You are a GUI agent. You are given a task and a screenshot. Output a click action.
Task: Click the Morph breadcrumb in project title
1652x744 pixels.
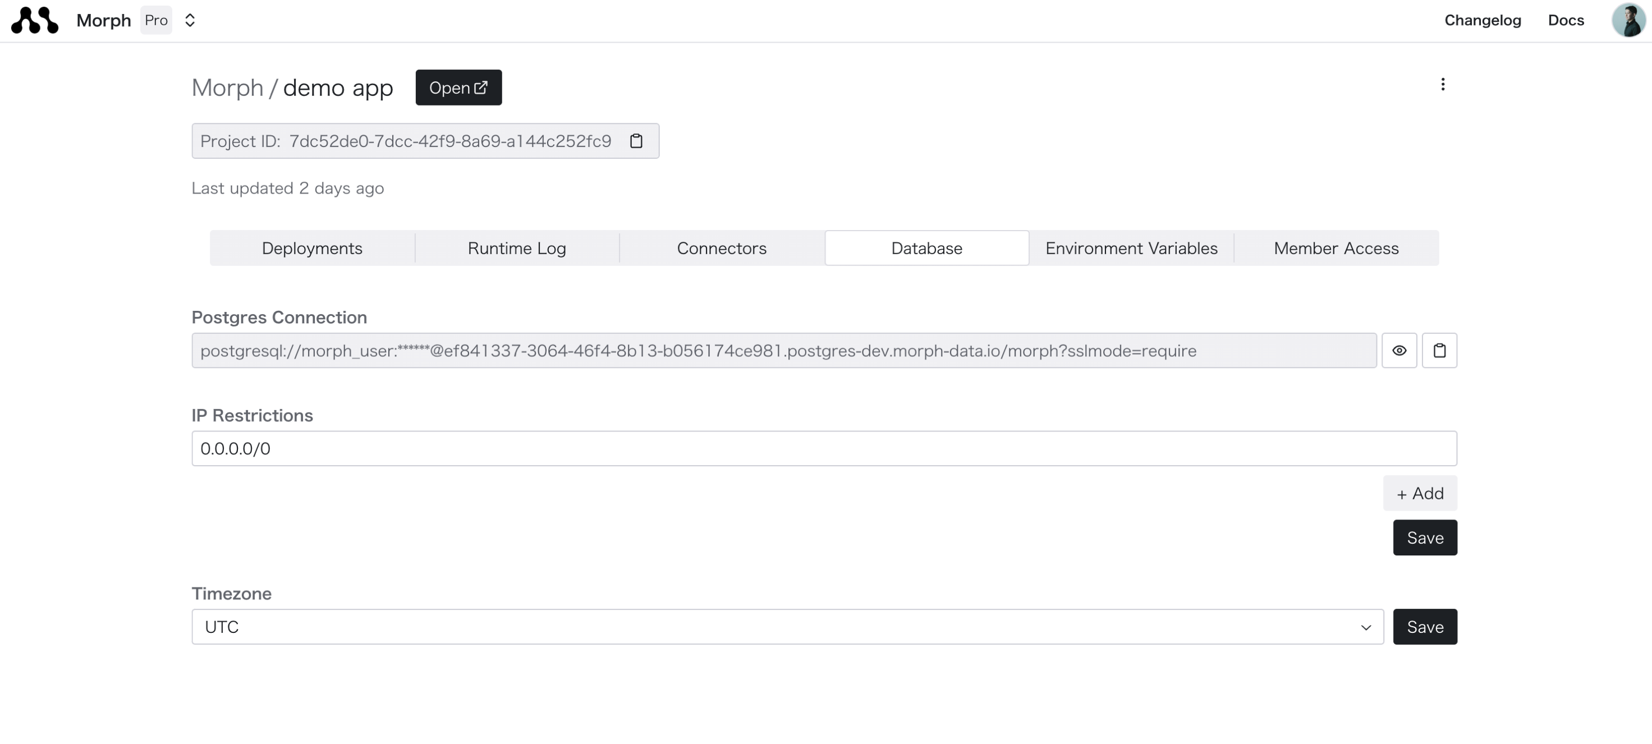[x=227, y=88]
